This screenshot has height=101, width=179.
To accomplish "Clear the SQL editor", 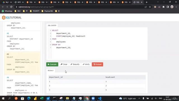I will pos(64,64).
